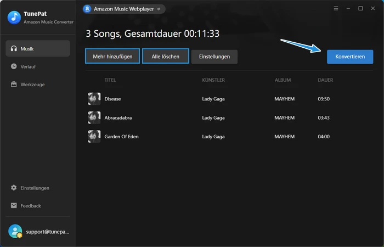384x247 pixels.
Task: Click the KÜNSTLER column header
Action: point(213,80)
